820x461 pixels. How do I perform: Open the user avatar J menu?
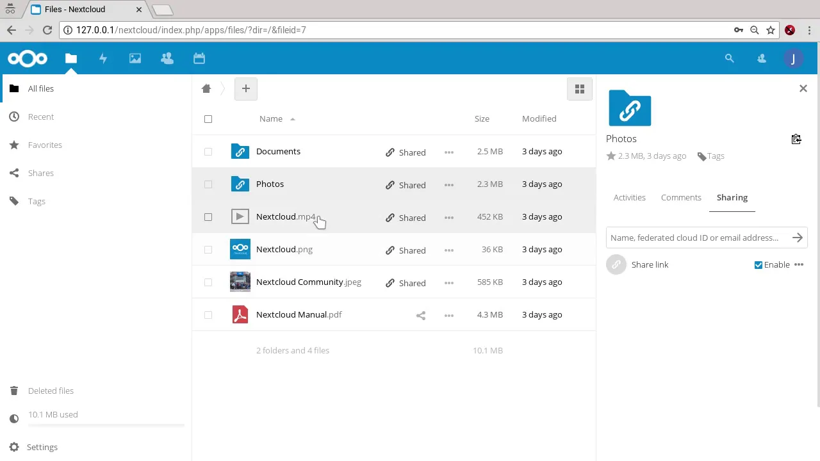pyautogui.click(x=793, y=58)
